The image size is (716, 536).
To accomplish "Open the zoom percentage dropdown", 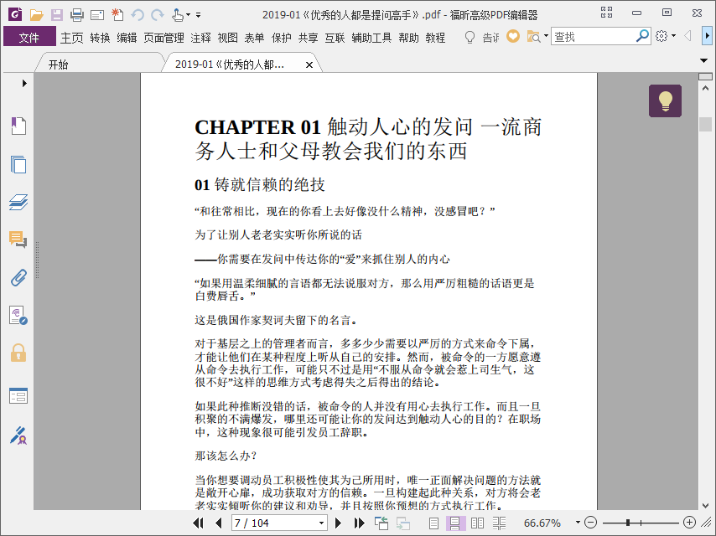I will click(x=578, y=523).
